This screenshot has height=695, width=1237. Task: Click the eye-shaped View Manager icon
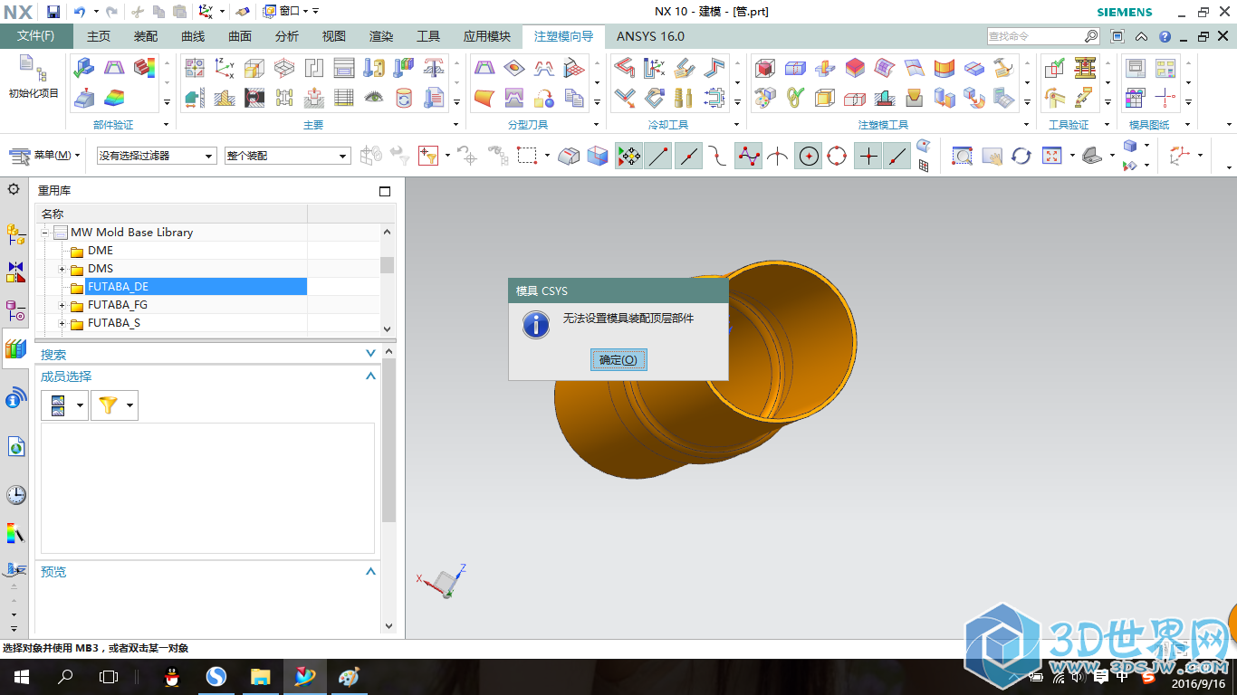373,97
